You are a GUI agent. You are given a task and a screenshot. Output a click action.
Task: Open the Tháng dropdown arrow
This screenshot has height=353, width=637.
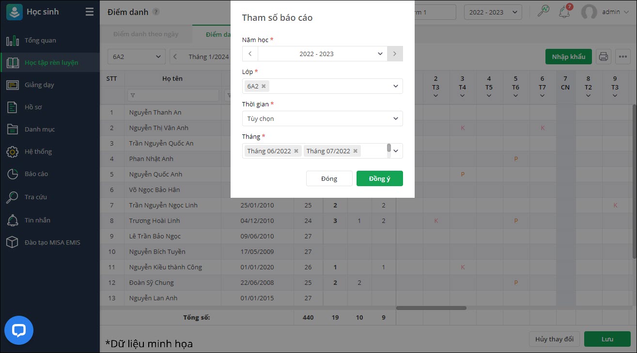pyautogui.click(x=395, y=151)
